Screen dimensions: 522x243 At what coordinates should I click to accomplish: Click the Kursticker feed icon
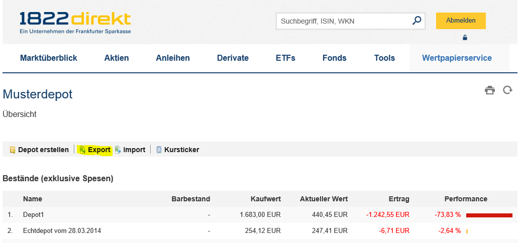click(159, 150)
